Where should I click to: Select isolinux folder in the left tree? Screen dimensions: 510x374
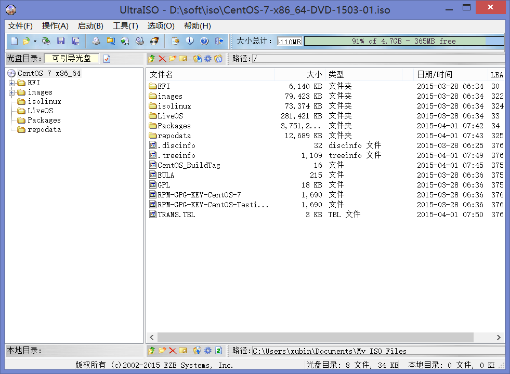click(44, 102)
